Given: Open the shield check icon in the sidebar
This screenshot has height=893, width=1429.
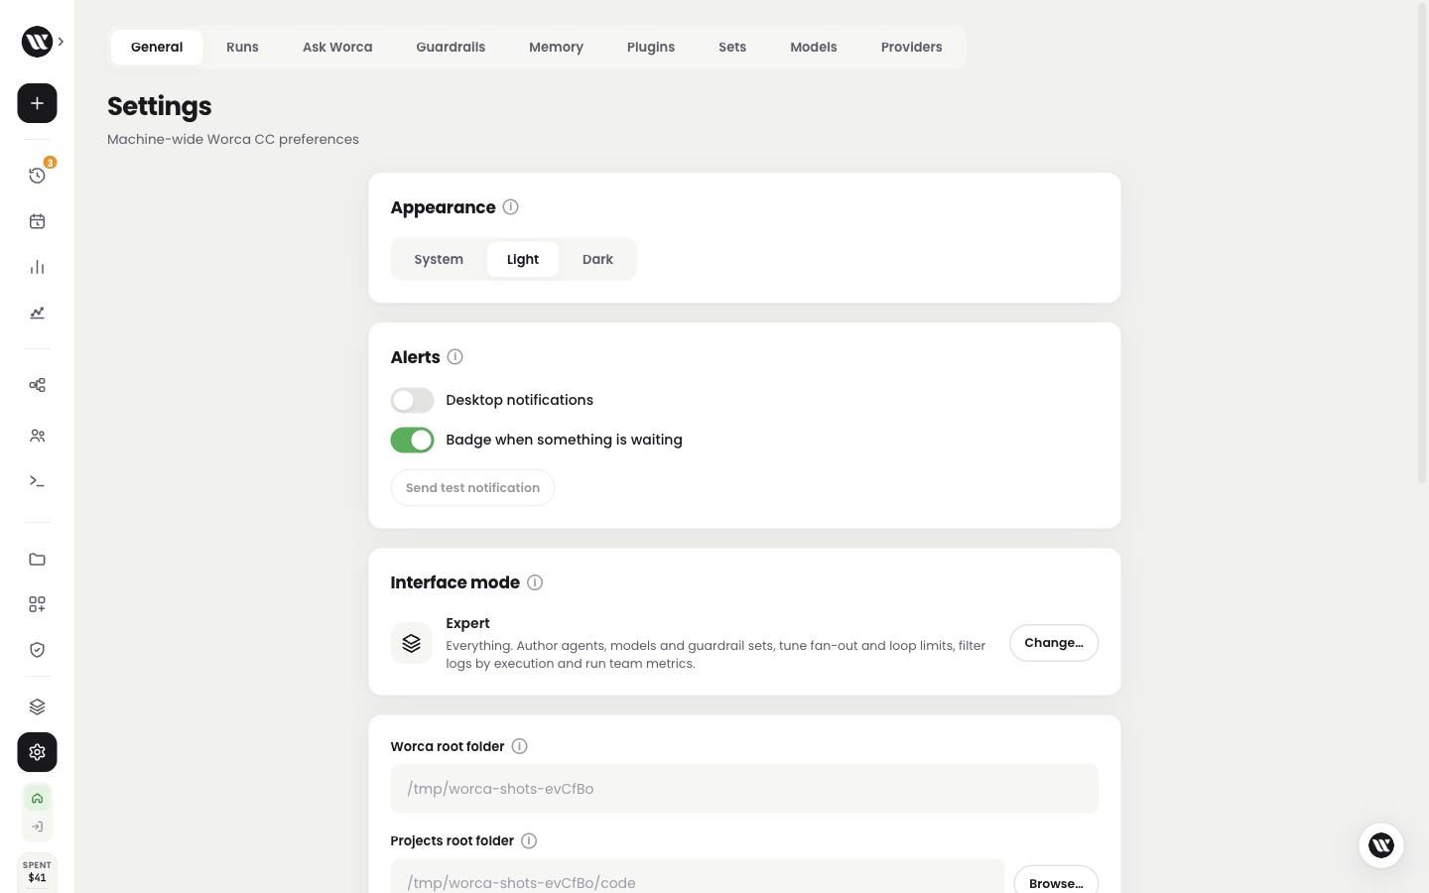Looking at the screenshot, I should [37, 650].
